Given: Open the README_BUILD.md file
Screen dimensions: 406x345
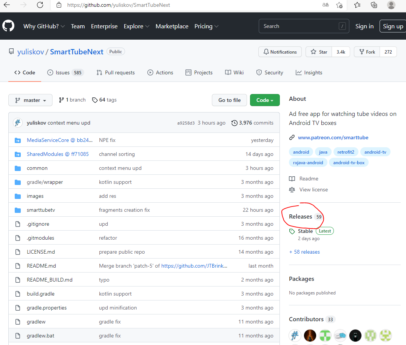Looking at the screenshot, I should pos(50,280).
